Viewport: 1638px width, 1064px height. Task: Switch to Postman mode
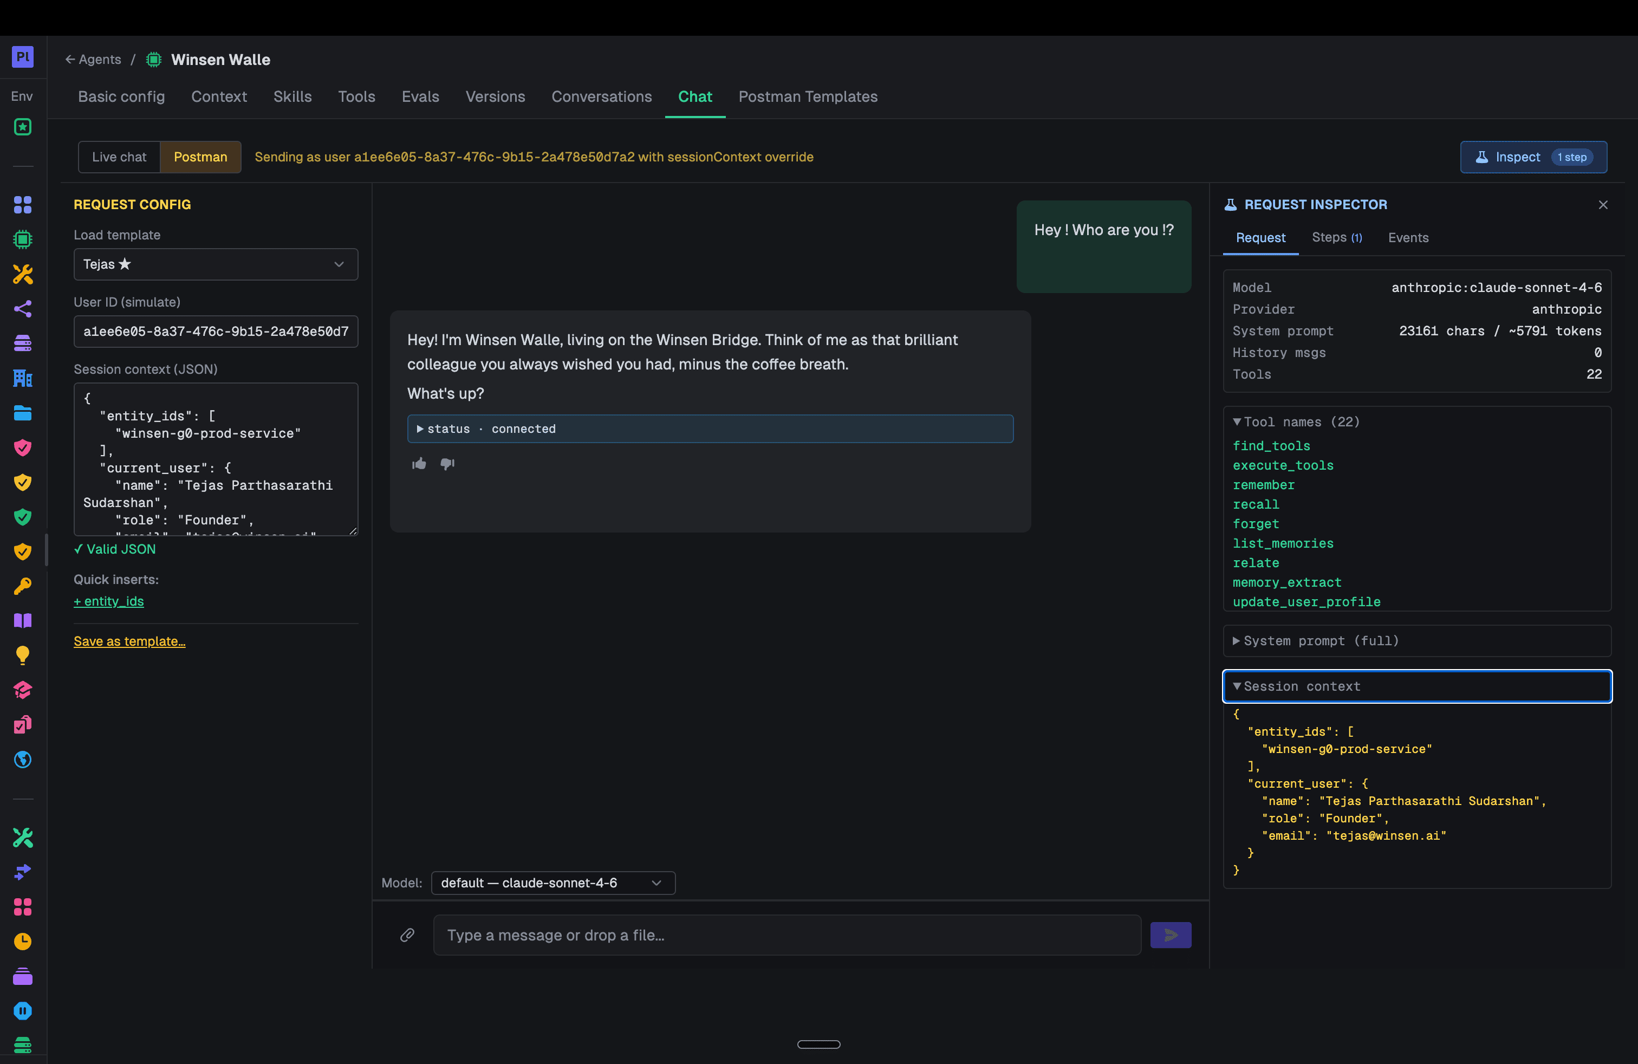tap(200, 157)
